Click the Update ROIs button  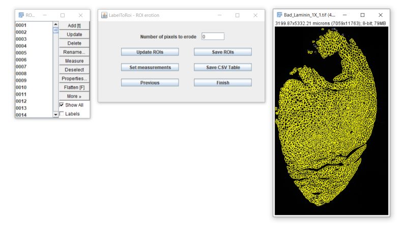tap(150, 52)
